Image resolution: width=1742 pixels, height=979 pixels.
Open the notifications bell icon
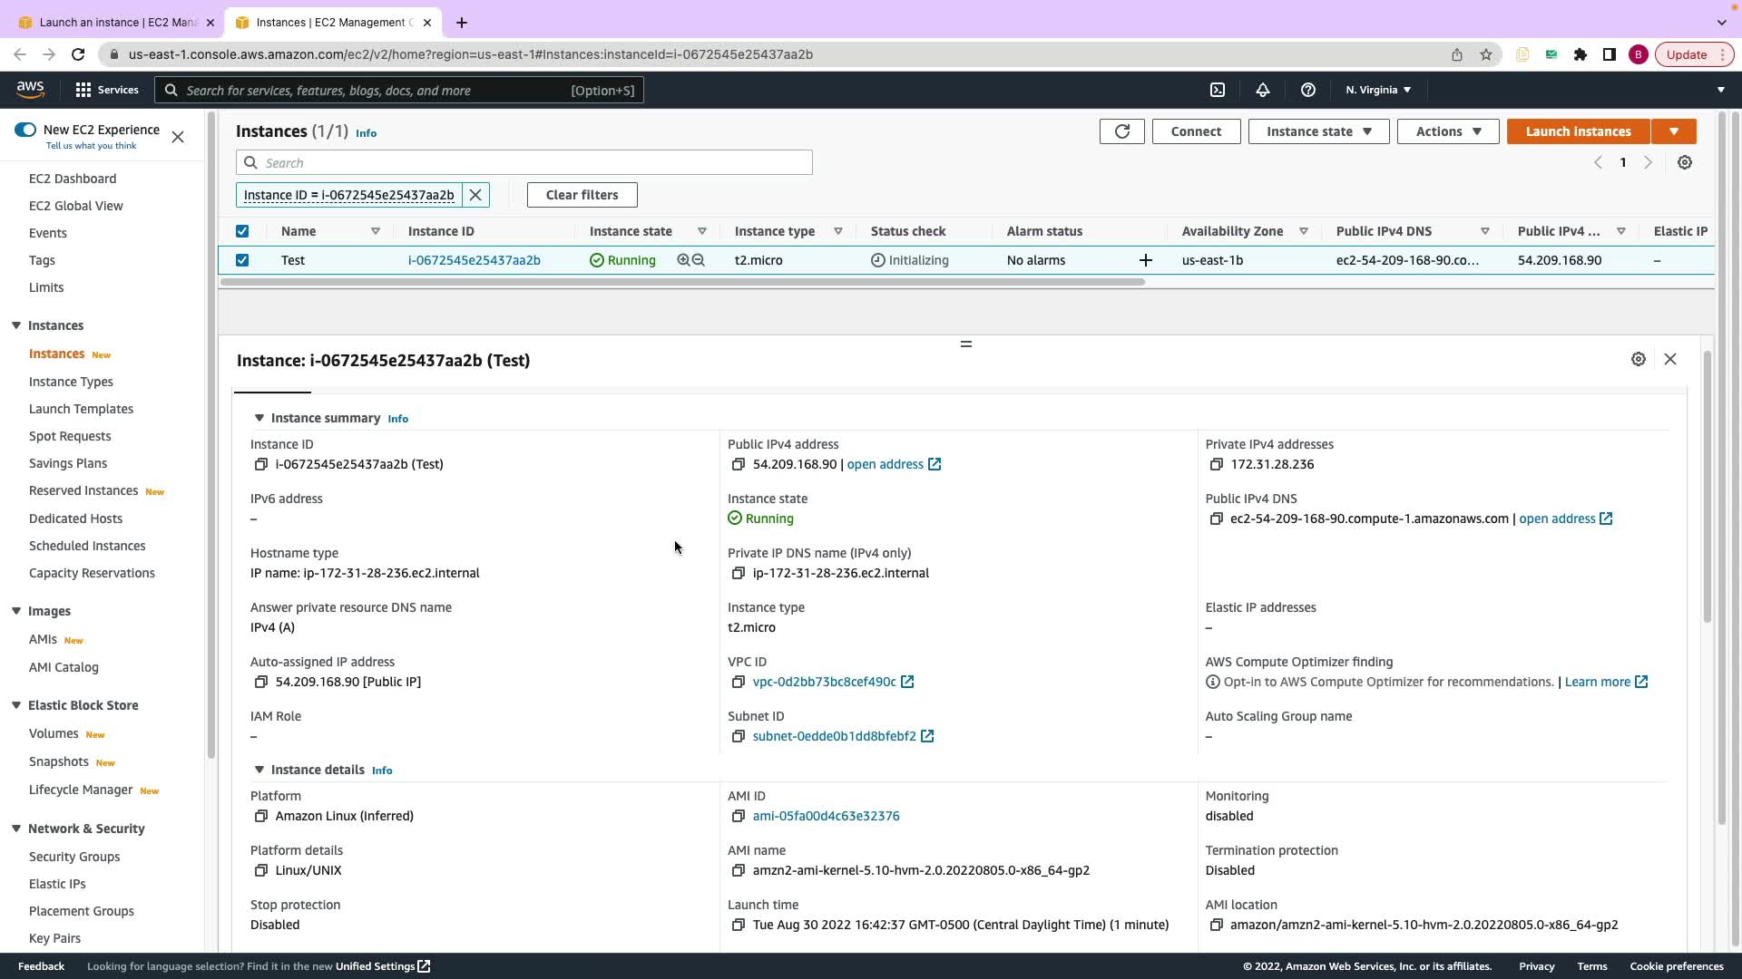[1262, 90]
